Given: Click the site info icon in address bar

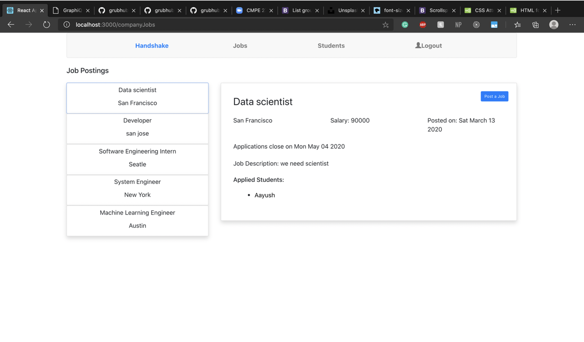Looking at the screenshot, I should click(x=66, y=25).
